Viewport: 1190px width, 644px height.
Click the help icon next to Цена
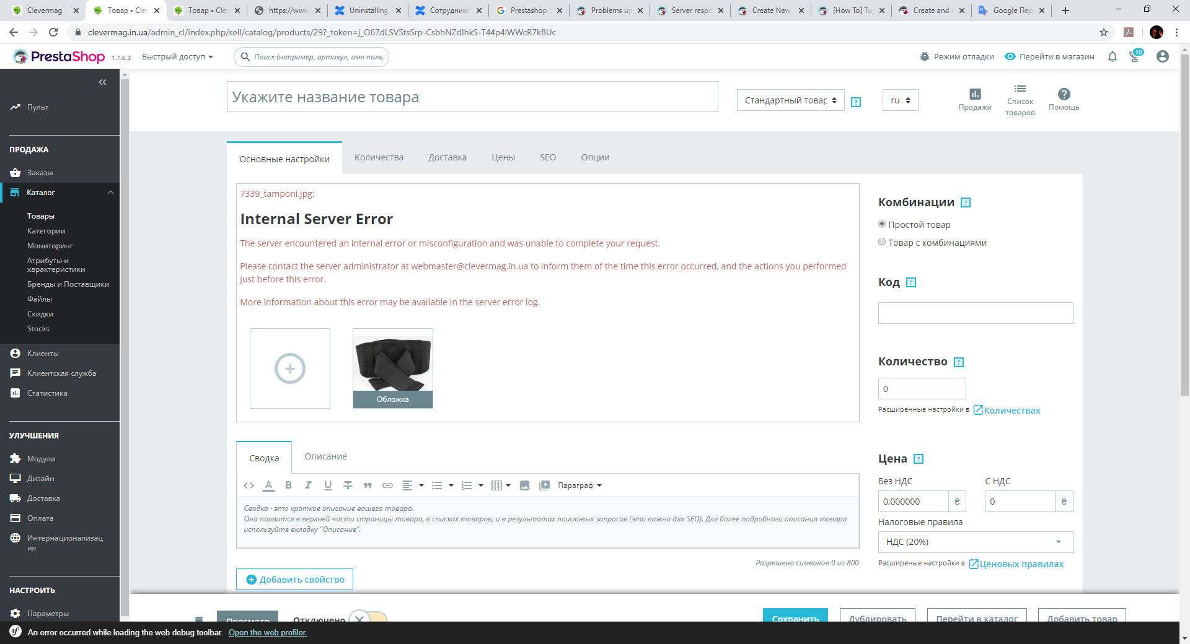click(919, 459)
